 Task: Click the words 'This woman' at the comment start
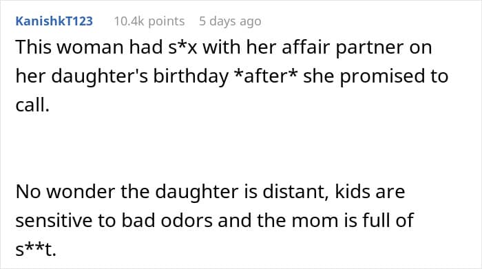(70, 47)
